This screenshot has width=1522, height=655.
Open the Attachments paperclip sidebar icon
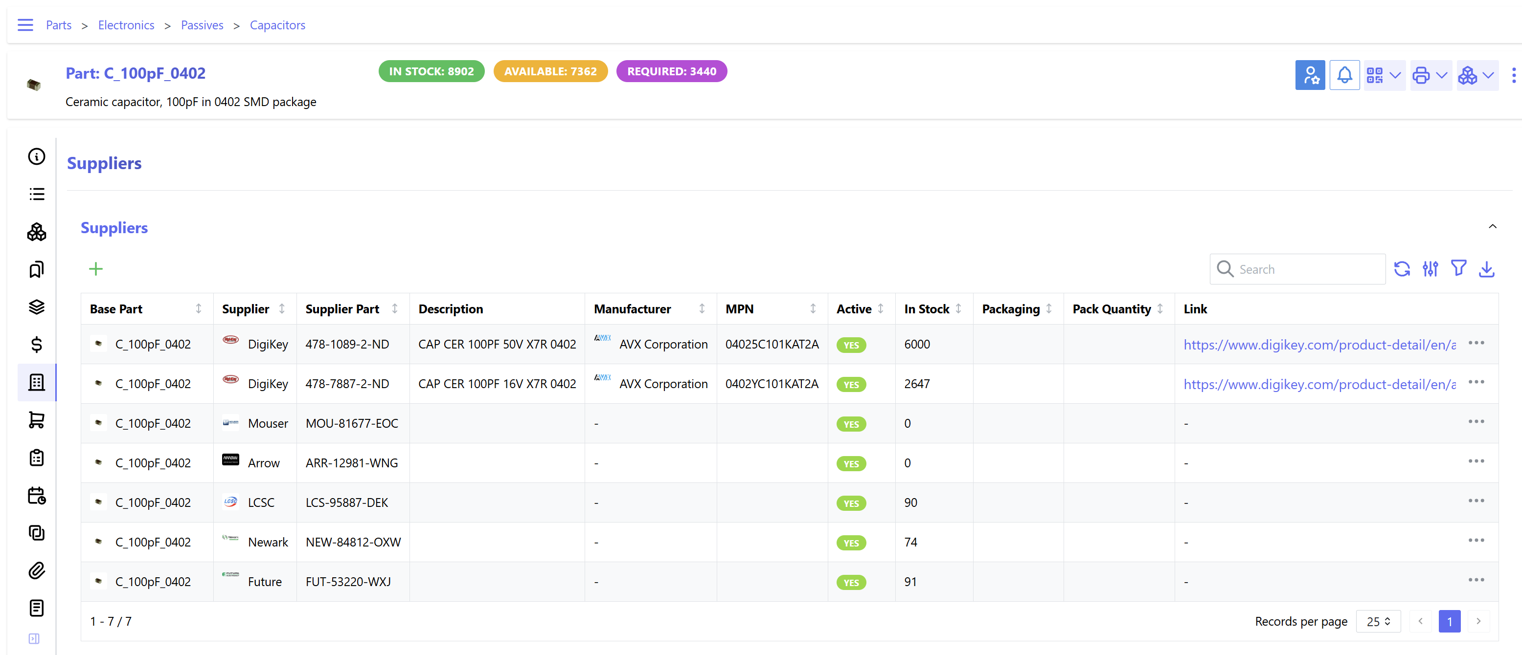(37, 570)
